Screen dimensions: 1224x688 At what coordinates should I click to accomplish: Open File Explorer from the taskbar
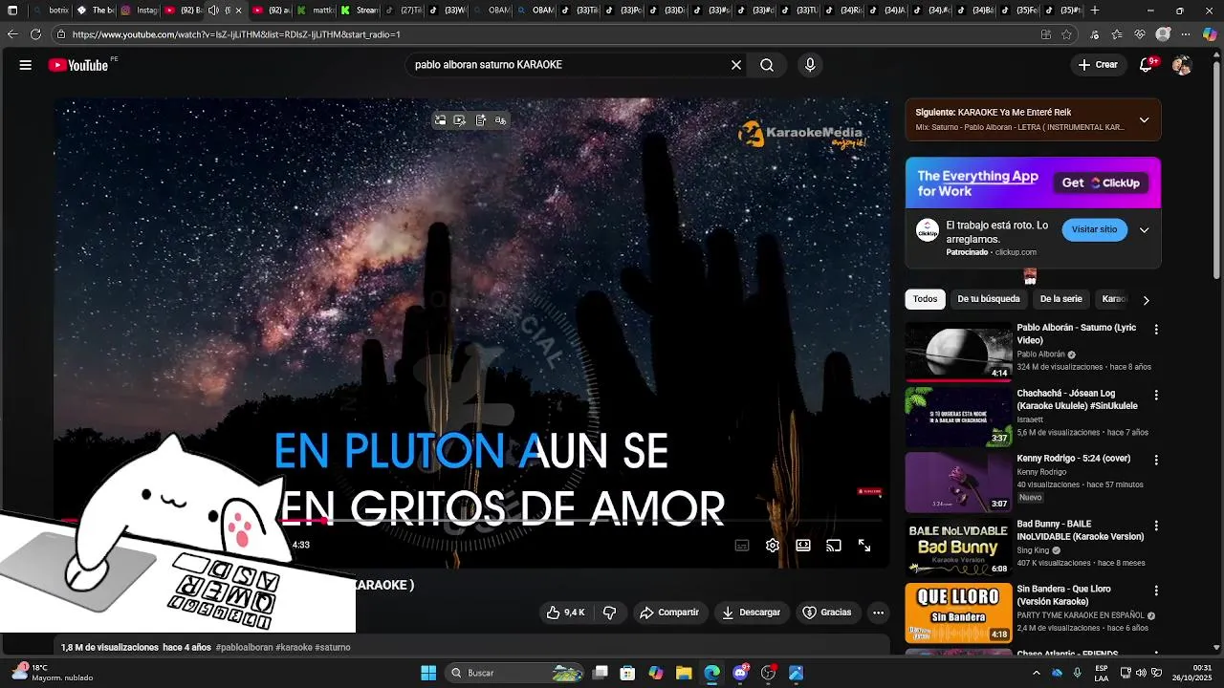point(684,673)
